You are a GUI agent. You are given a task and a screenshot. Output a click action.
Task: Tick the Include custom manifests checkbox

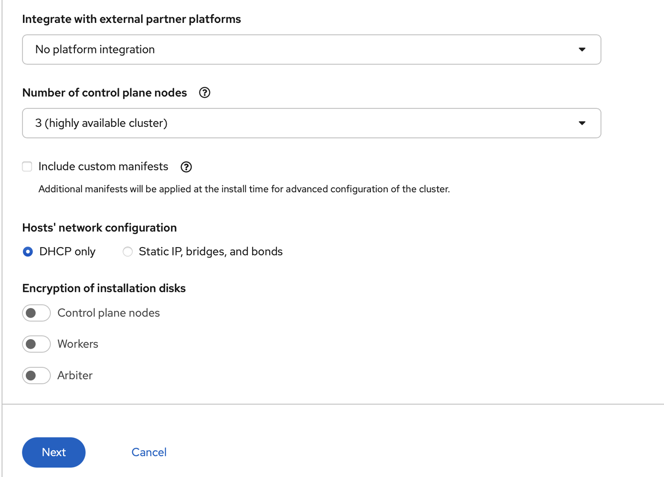(x=27, y=166)
